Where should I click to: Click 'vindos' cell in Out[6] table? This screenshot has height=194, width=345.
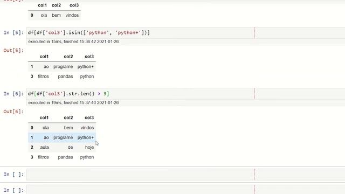tap(87, 128)
